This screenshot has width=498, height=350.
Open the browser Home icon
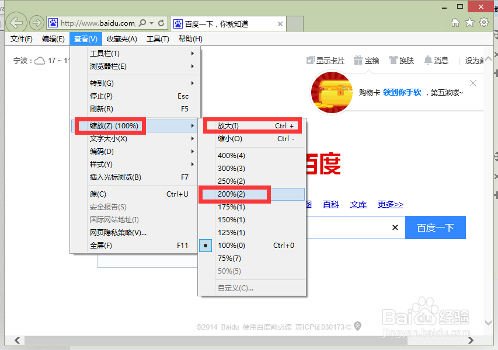pos(455,23)
